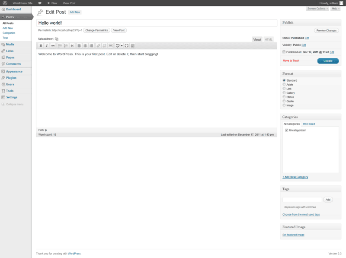The width and height of the screenshot is (346, 258).
Task: Click the insert link icon
Action: [x=98, y=46]
